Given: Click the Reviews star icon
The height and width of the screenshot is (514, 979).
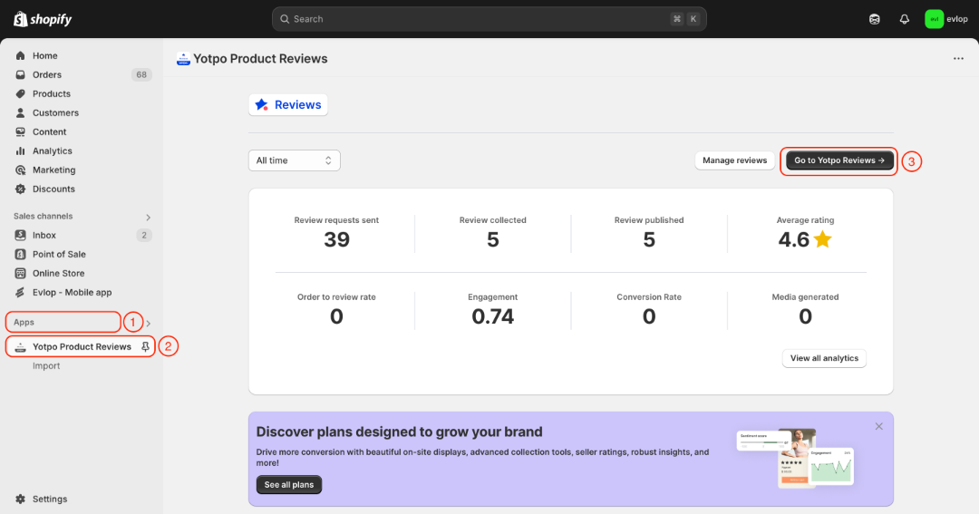Looking at the screenshot, I should pyautogui.click(x=262, y=105).
